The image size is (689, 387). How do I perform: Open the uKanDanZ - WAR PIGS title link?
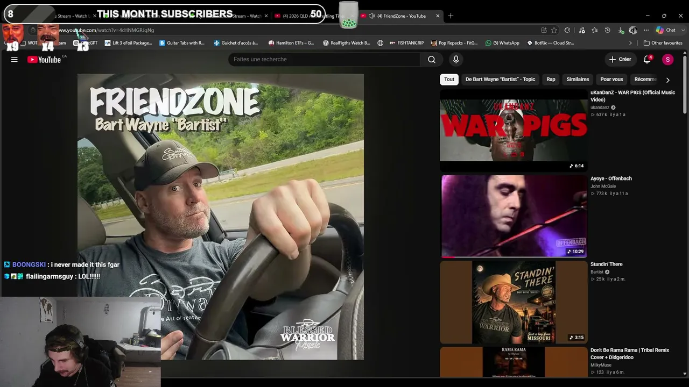point(632,96)
